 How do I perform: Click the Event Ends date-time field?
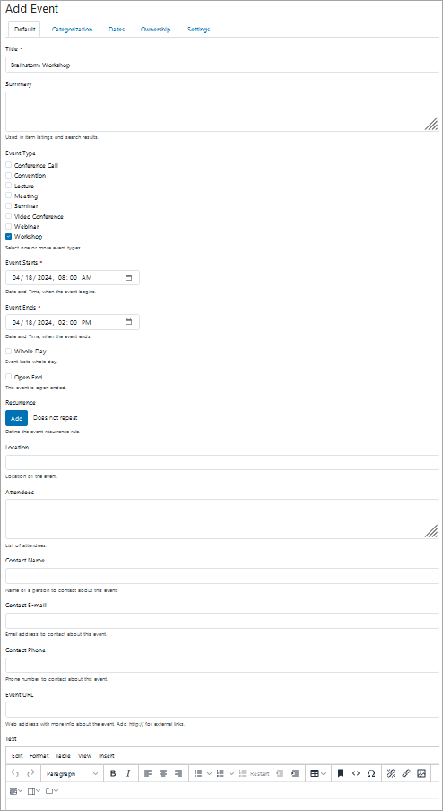[73, 322]
